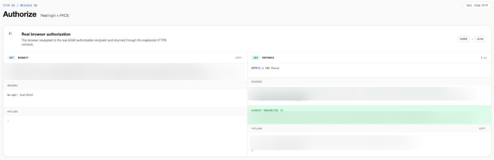Click the GET method badge
Viewport: 494px width, 160px height.
pos(11,57)
